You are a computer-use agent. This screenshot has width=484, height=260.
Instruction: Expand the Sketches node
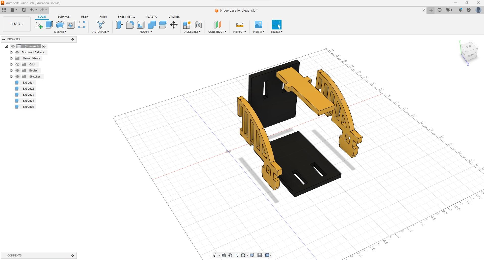11,77
